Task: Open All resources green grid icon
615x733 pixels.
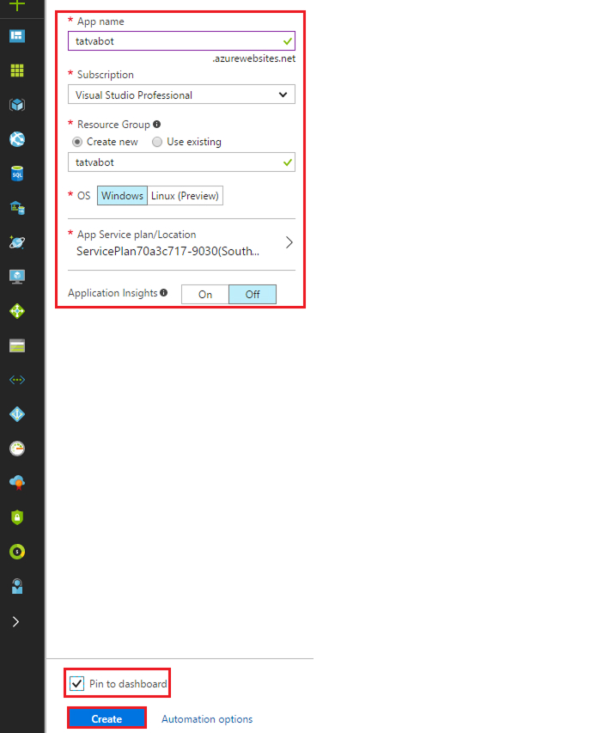Action: pos(17,70)
